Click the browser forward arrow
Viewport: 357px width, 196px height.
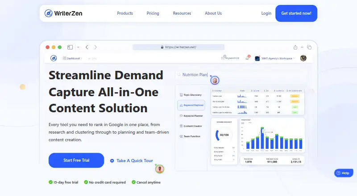pyautogui.click(x=95, y=47)
